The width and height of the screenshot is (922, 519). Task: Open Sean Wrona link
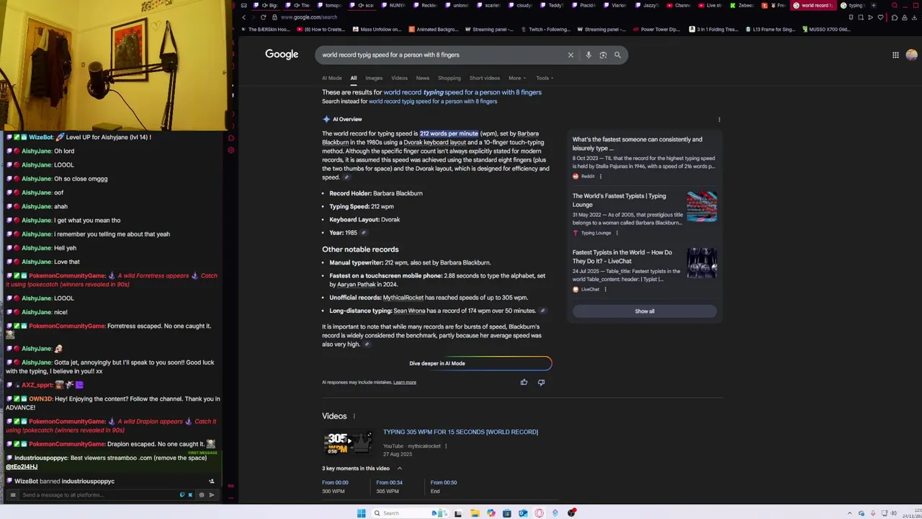coord(409,311)
